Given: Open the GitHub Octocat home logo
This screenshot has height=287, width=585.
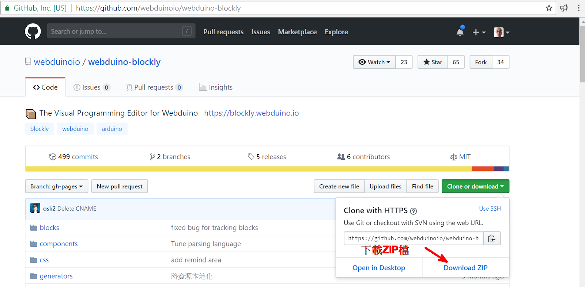Looking at the screenshot, I should point(33,31).
